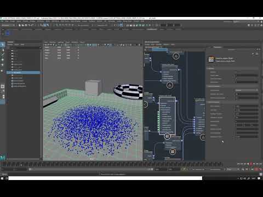Open the Edit menu in Maya menu bar

click(7, 21)
